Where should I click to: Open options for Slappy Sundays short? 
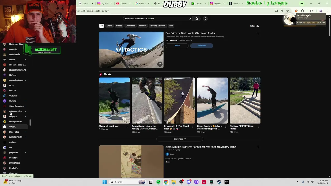225,127
